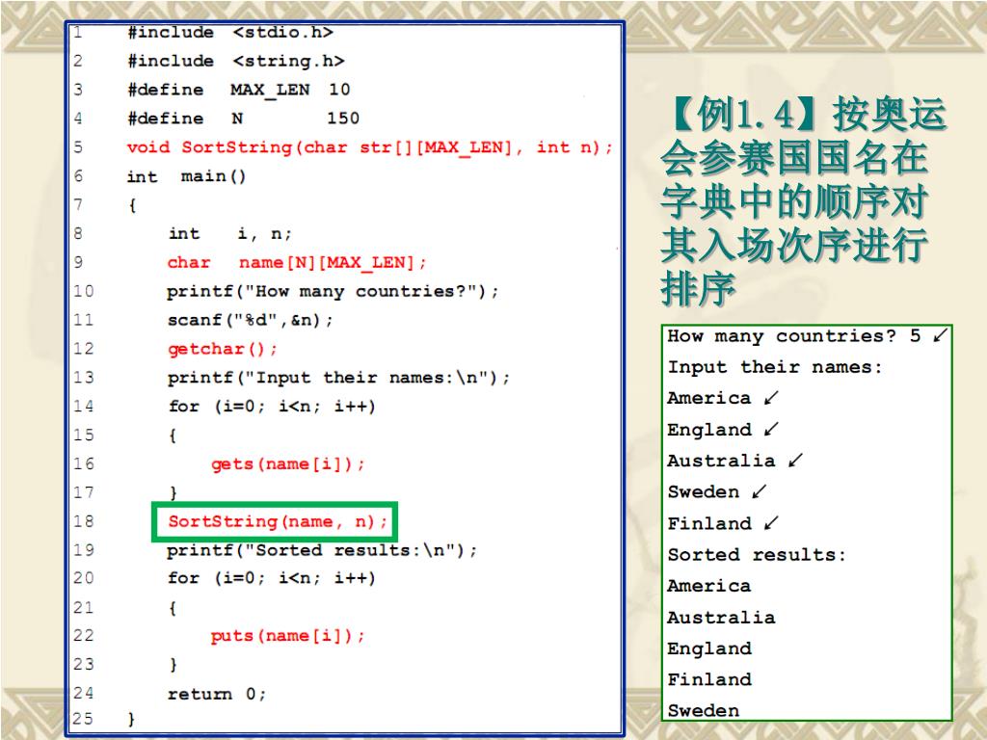The height and width of the screenshot is (740, 987).
Task: Click the 'return 0;' statement
Action: click(x=217, y=694)
